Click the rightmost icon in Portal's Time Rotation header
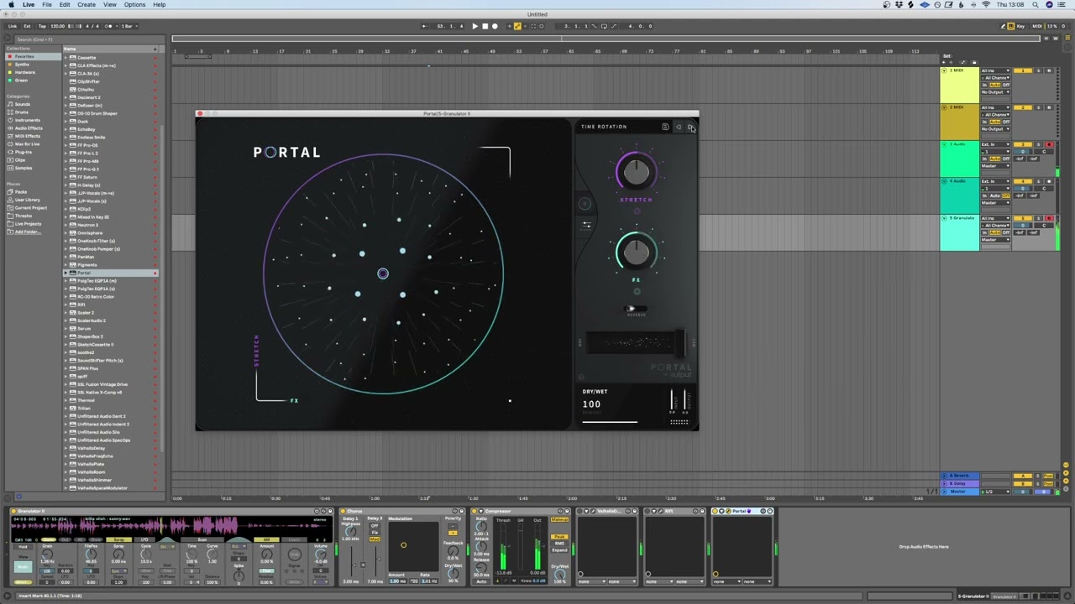1075x604 pixels. tap(690, 127)
